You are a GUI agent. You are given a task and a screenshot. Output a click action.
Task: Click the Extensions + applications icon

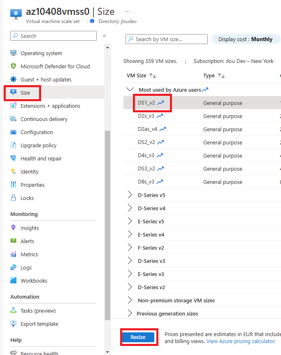[13, 106]
